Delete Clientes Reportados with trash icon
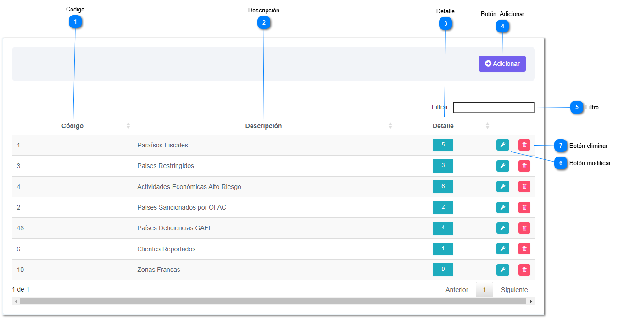 click(x=524, y=249)
